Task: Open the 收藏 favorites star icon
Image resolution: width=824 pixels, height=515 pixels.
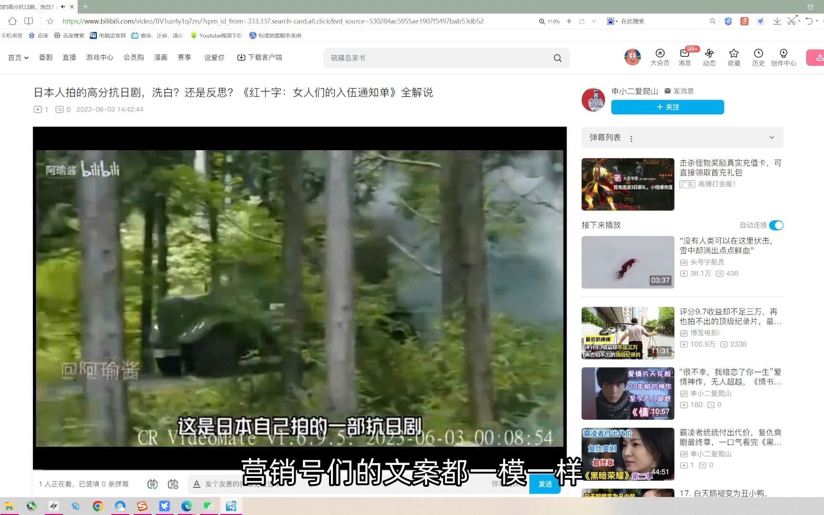Action: [734, 57]
